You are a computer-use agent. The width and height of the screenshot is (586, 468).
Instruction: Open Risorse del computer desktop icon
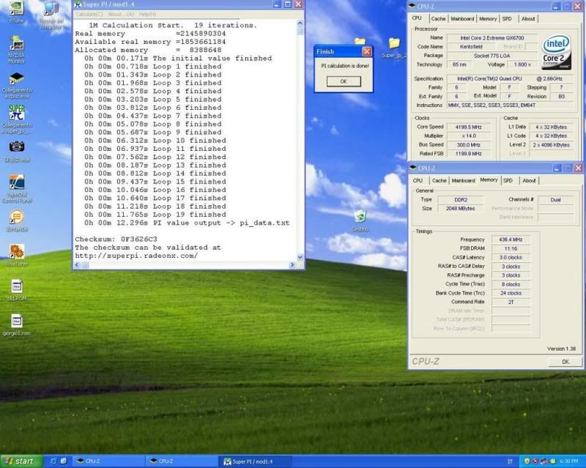[51, 10]
